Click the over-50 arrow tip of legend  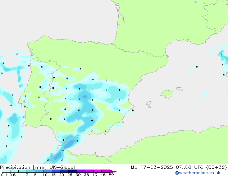[114, 171]
